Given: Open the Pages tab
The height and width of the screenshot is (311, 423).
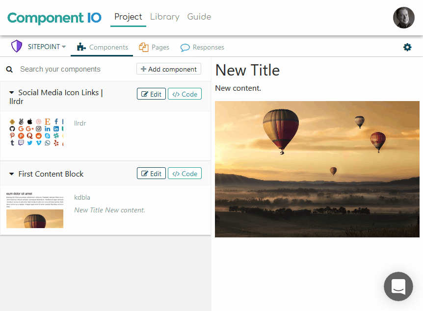Looking at the screenshot, I should (x=154, y=47).
